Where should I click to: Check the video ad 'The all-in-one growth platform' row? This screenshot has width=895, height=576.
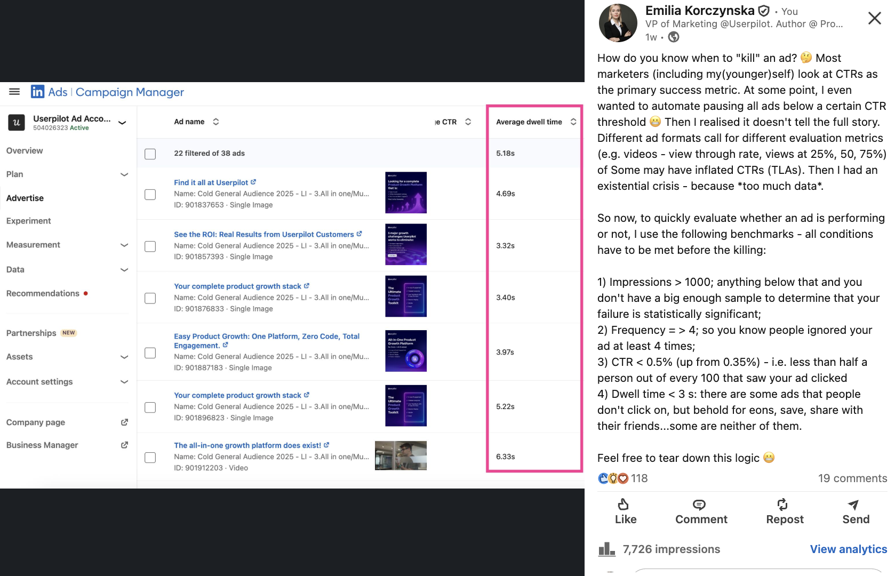pos(151,457)
